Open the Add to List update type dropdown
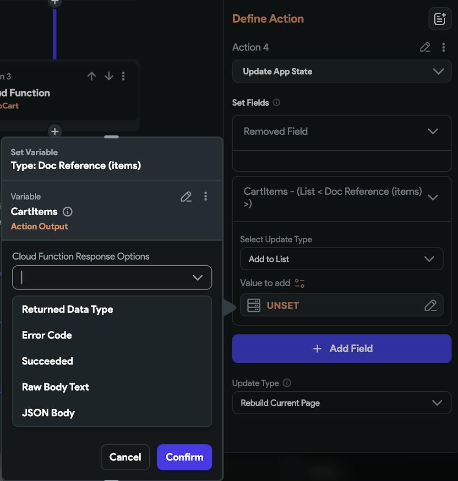 (x=342, y=259)
